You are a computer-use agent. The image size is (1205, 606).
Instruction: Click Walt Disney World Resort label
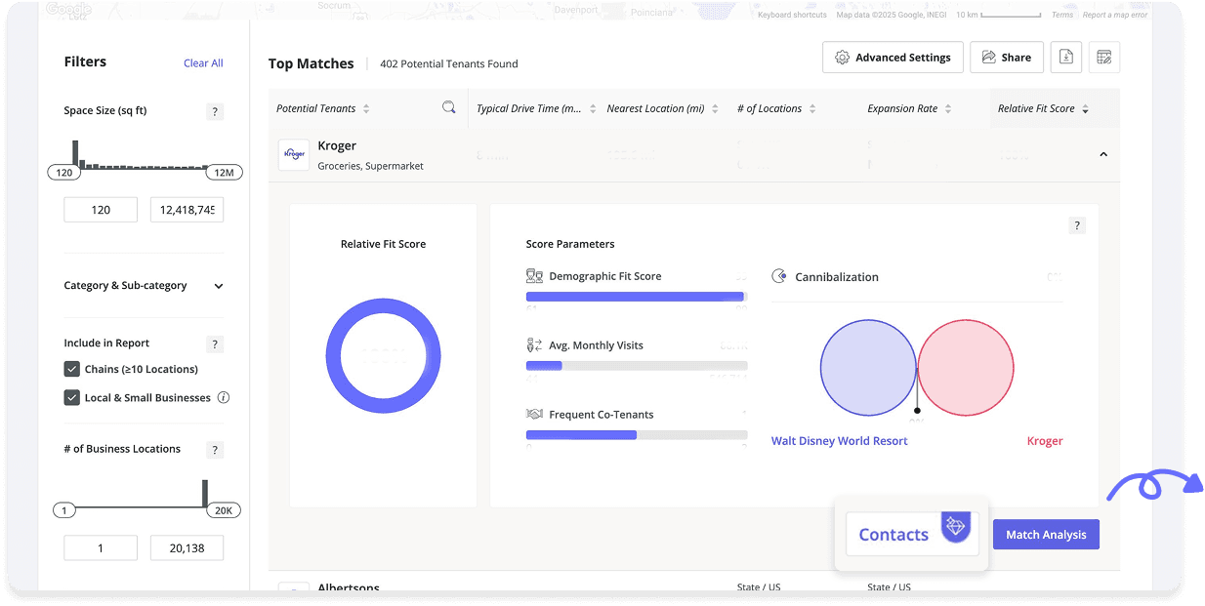tap(840, 441)
